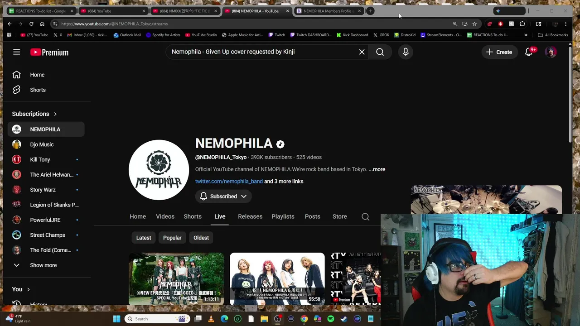Image resolution: width=580 pixels, height=326 pixels.
Task: Switch to the channel Shorts tab
Action: click(x=193, y=216)
